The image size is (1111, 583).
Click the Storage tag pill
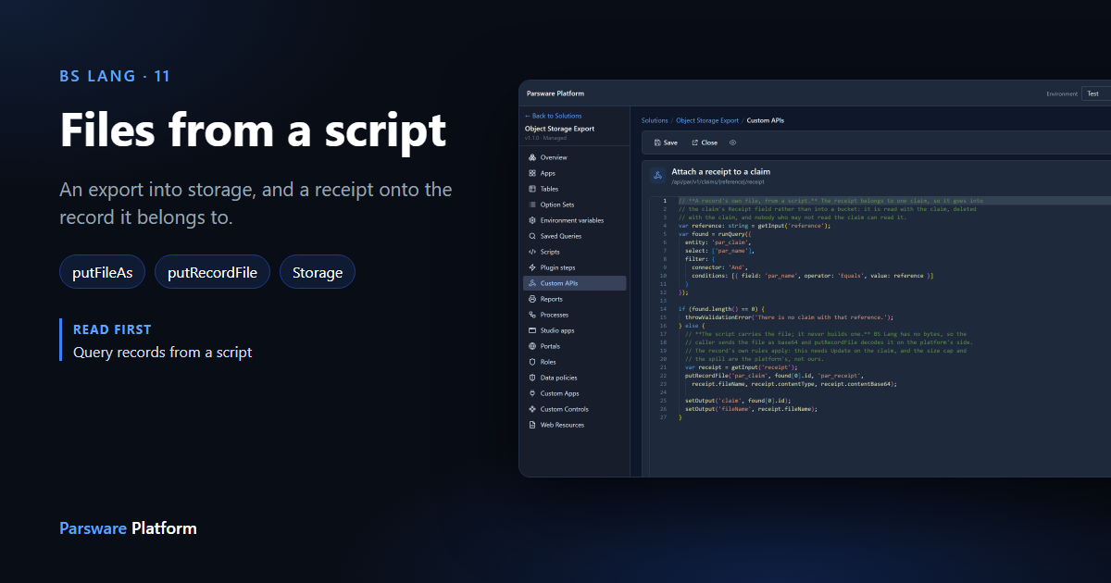318,272
